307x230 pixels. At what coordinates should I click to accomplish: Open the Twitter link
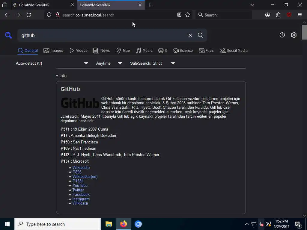(x=78, y=190)
